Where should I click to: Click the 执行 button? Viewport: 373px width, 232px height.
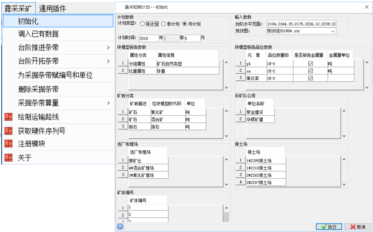[x=329, y=227]
